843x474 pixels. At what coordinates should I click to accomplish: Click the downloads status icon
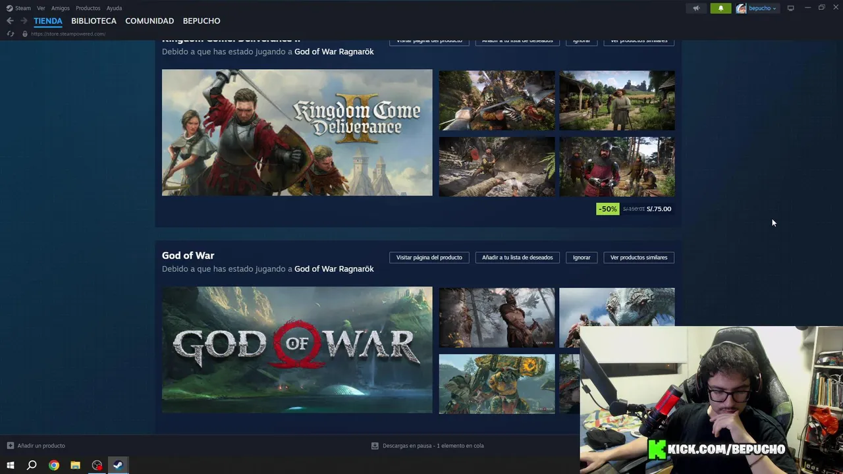[375, 446]
